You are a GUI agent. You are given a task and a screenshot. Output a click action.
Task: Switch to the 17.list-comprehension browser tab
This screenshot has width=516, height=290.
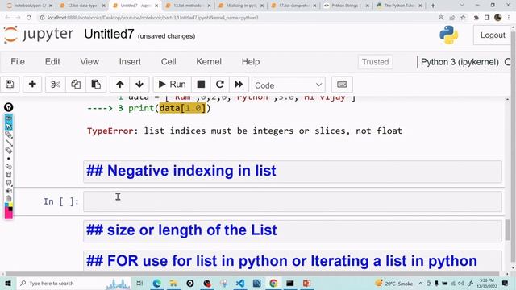click(293, 6)
